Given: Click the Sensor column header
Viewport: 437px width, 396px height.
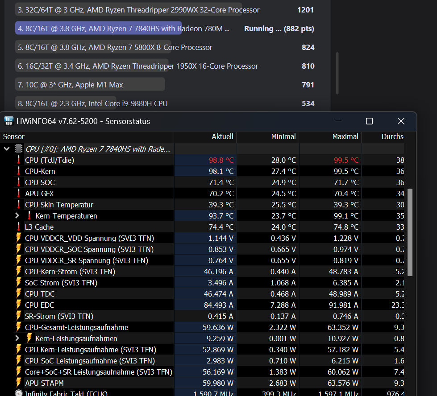Looking at the screenshot, I should pos(13,136).
